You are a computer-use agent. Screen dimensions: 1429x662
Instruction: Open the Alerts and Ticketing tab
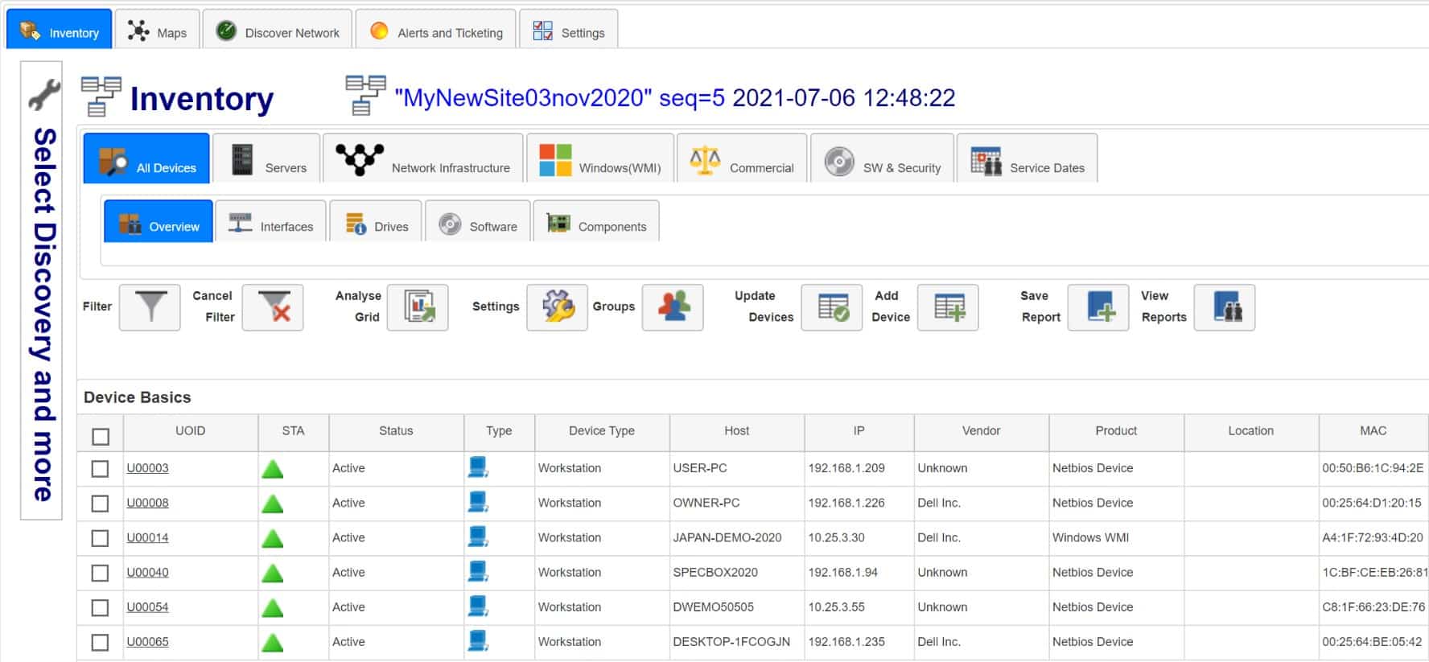435,30
